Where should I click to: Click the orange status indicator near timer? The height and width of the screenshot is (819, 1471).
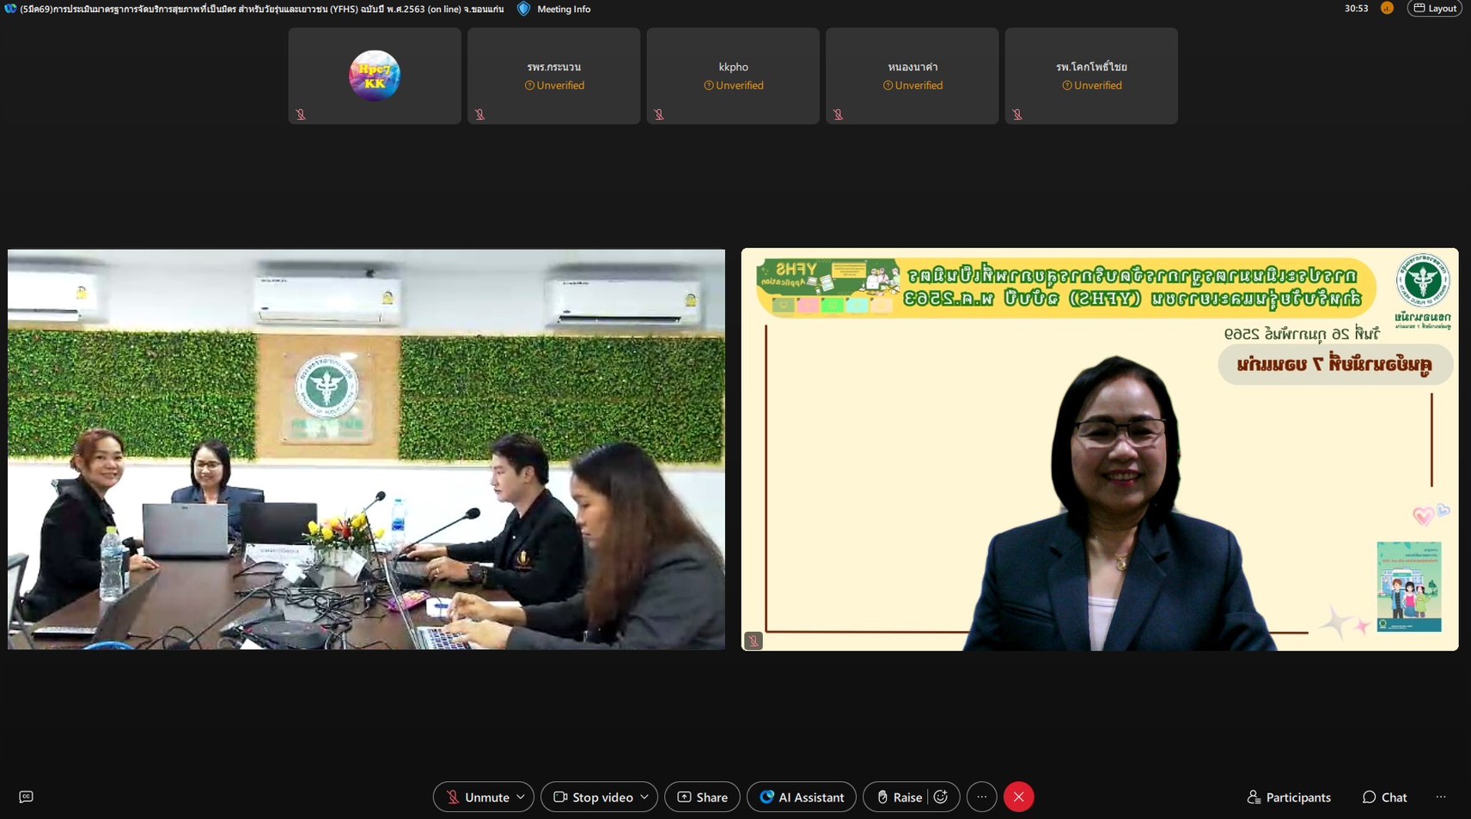pos(1387,9)
